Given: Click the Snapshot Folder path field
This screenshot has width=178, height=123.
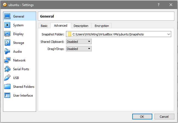Looking at the screenshot, I should pos(119,34).
